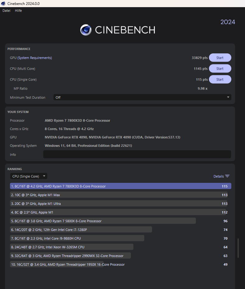Click the text 8 Cores, 16 Threads @ 4.2 GHz
The height and width of the screenshot is (289, 245).
pyautogui.click(x=69, y=129)
